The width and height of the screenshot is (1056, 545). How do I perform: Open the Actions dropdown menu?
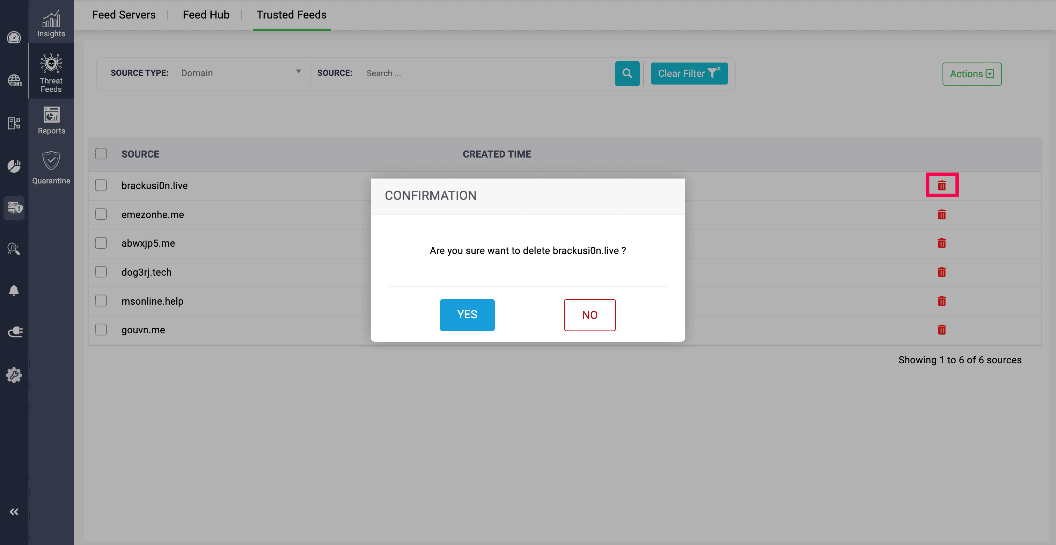click(x=971, y=74)
